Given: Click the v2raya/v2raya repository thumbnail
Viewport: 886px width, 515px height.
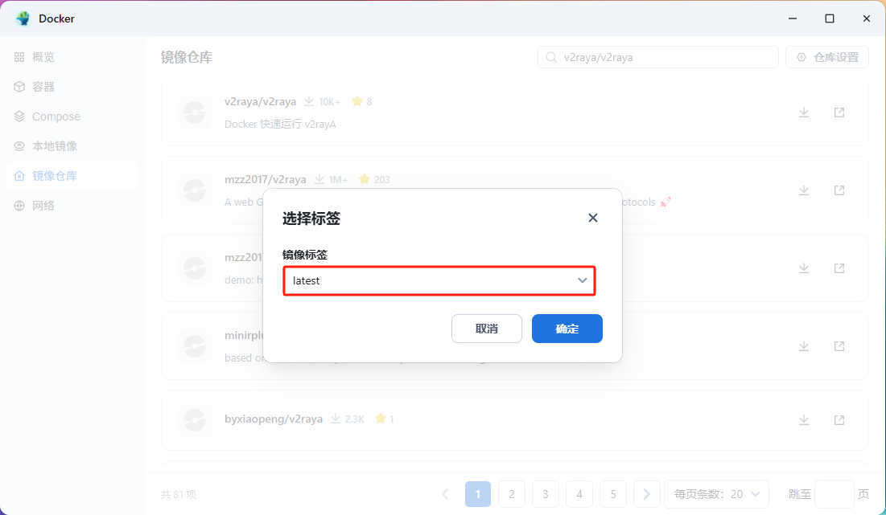Looking at the screenshot, I should [x=195, y=112].
